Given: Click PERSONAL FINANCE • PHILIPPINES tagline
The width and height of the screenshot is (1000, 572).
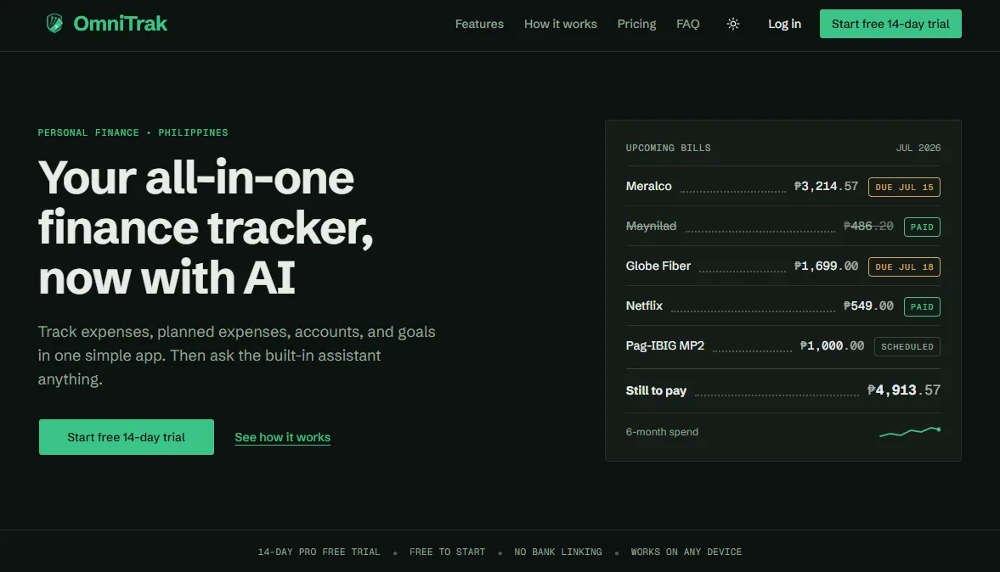Looking at the screenshot, I should point(133,132).
